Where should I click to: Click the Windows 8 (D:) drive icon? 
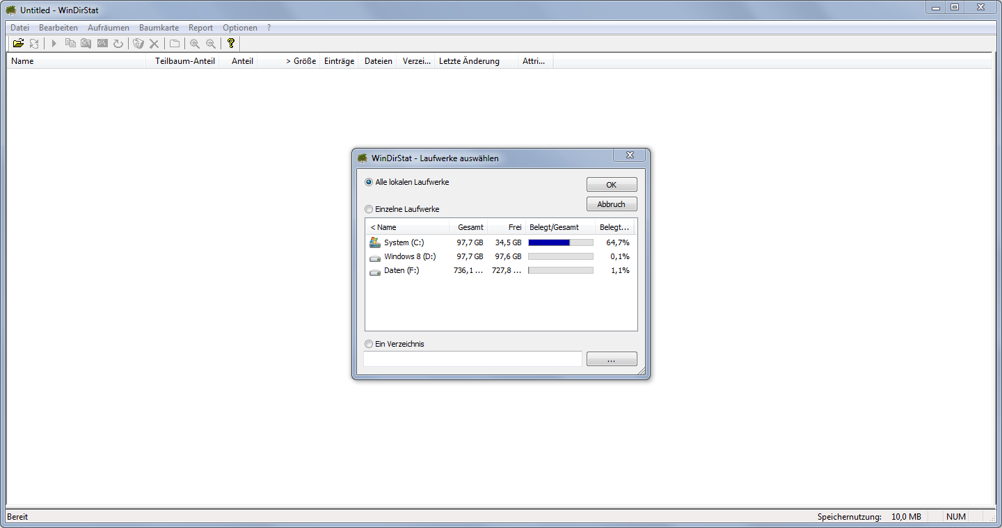375,257
